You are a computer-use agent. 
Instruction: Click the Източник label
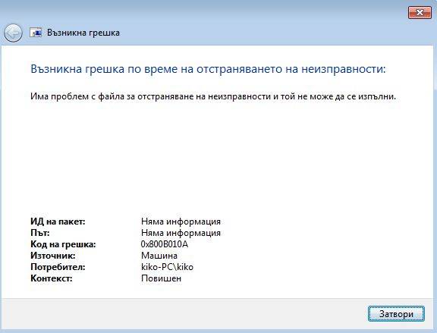(x=52, y=256)
